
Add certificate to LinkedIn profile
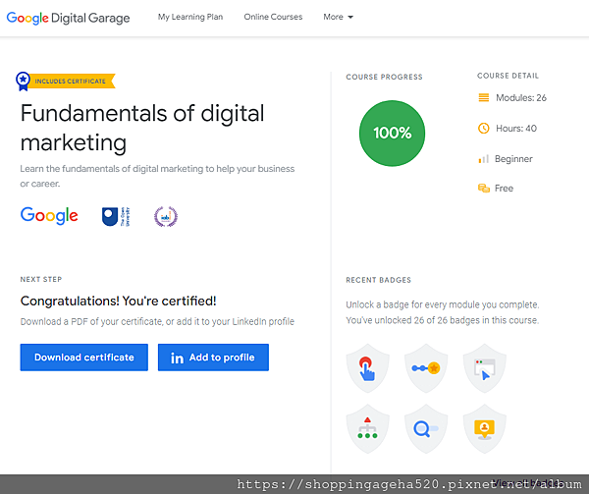coord(213,357)
